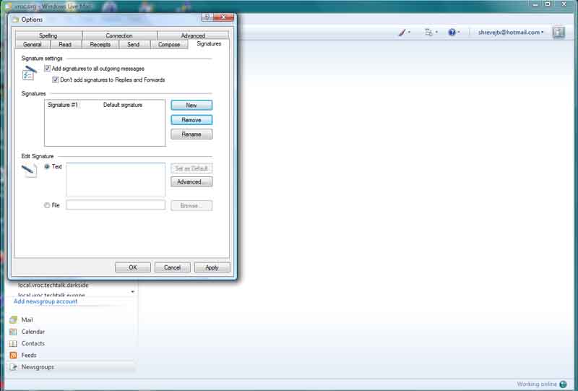Focus the signature file path field

tap(116, 205)
